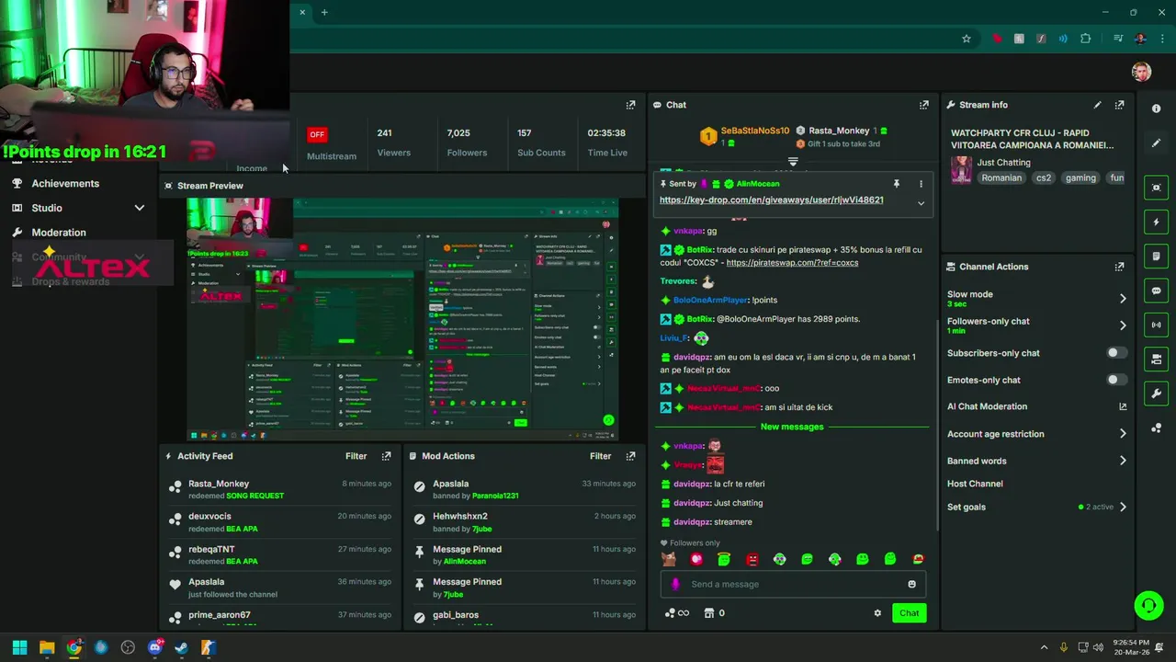The height and width of the screenshot is (662, 1176).
Task: Open the key-drop giveaway link
Action: tap(771, 200)
